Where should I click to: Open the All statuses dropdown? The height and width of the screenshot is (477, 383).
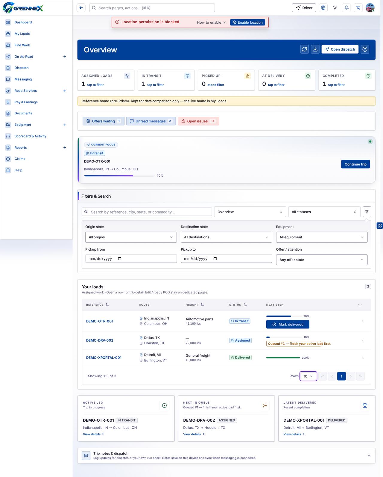click(324, 212)
